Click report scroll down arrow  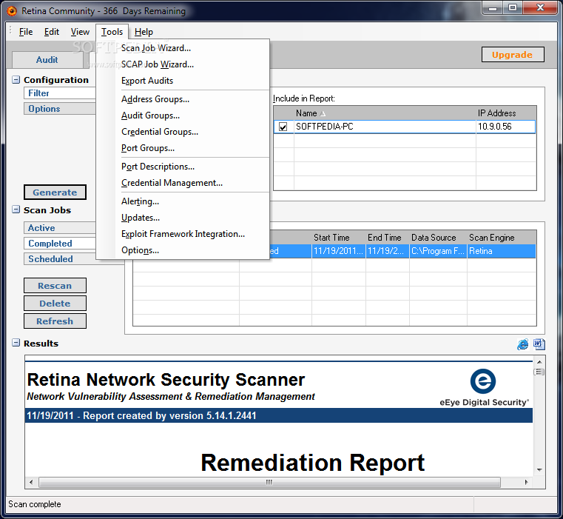pos(539,469)
